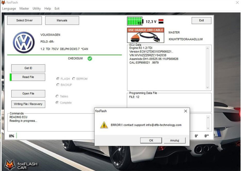Click Commands panel scrollbar up arrow
This screenshot has height=171, width=241.
[208, 118]
